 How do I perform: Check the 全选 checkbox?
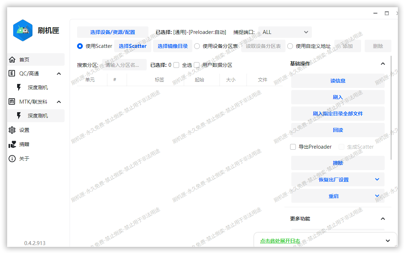coord(176,65)
